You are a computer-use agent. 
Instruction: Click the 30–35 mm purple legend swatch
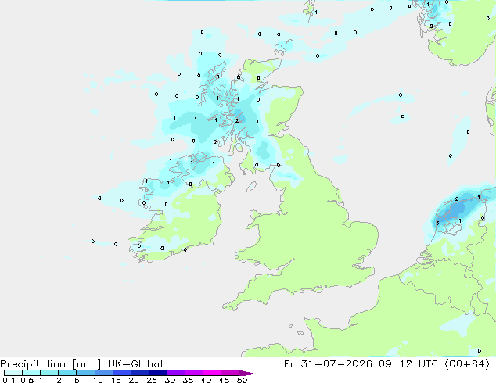[176, 373]
